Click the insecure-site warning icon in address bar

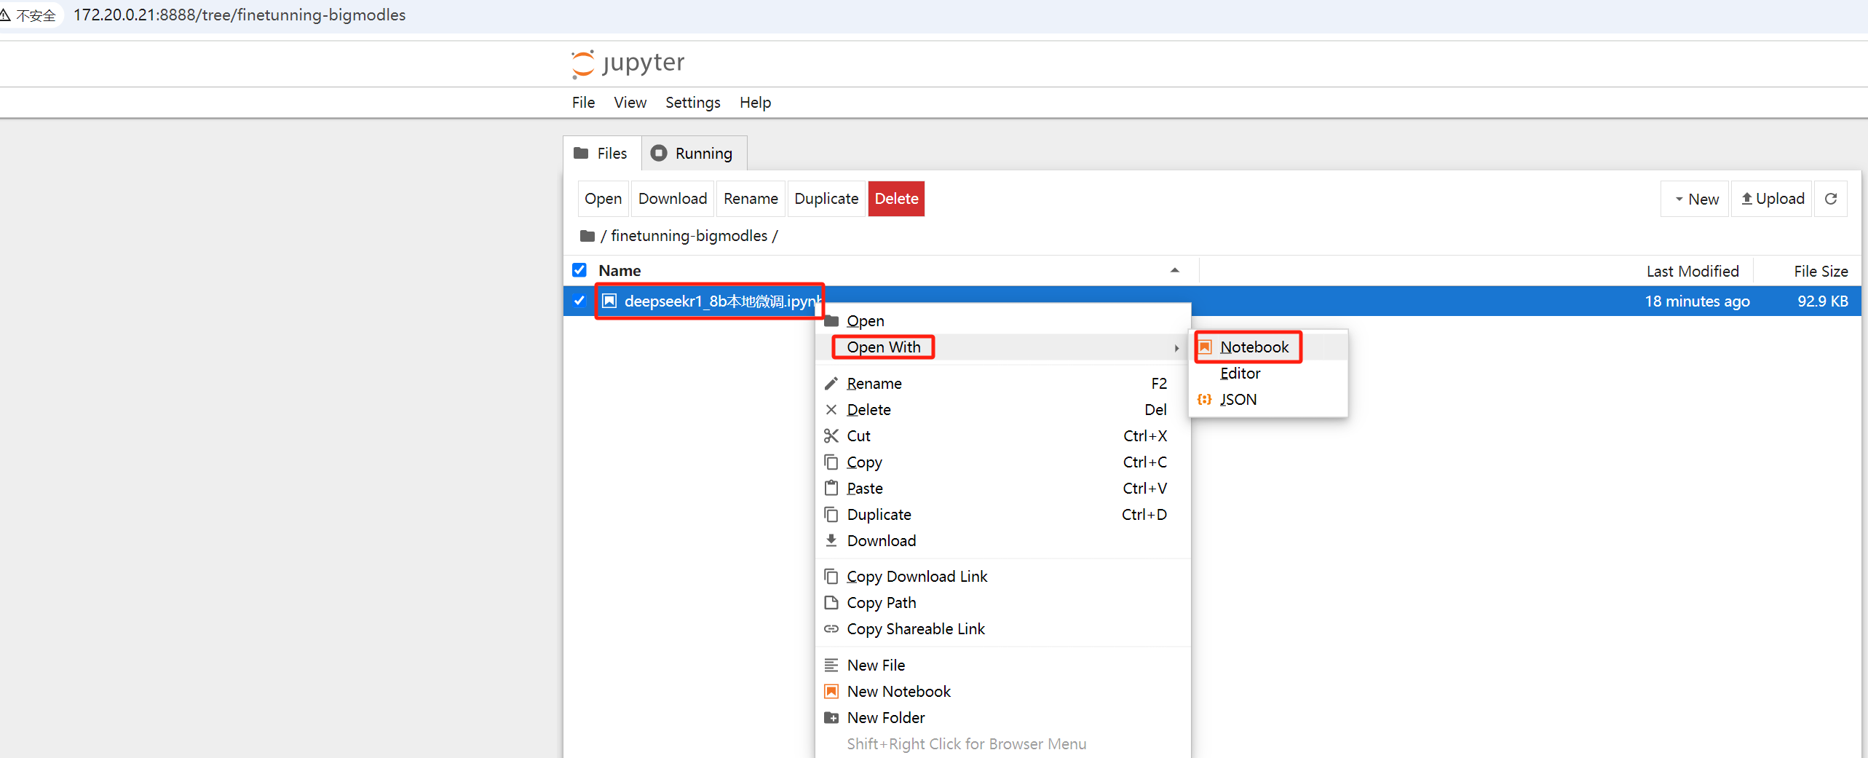tap(5, 15)
